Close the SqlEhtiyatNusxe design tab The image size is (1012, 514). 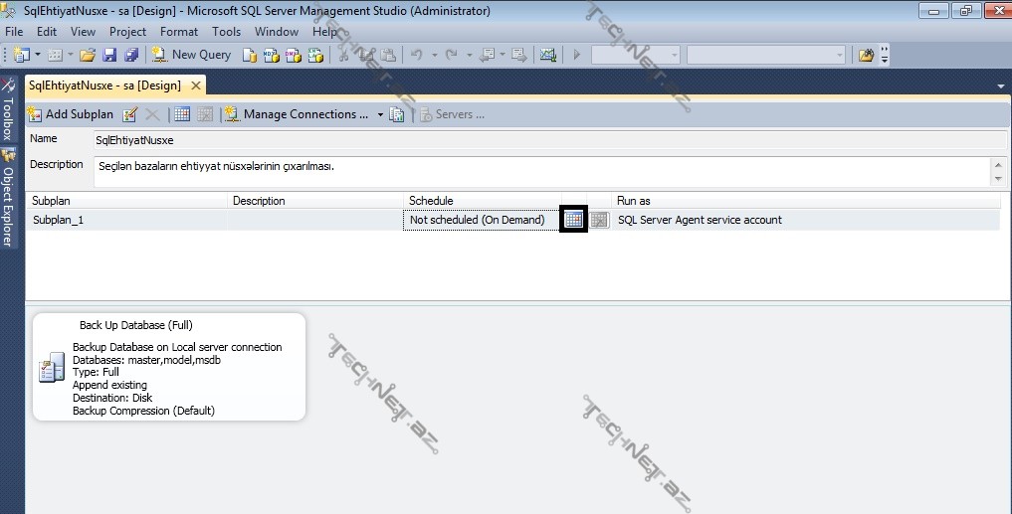tap(196, 86)
